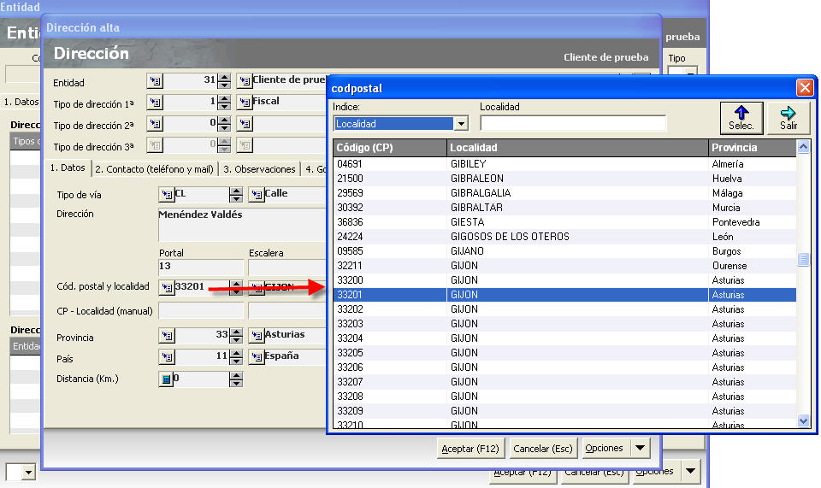
Task: Click Cancelar (Esc) button
Action: pos(542,448)
